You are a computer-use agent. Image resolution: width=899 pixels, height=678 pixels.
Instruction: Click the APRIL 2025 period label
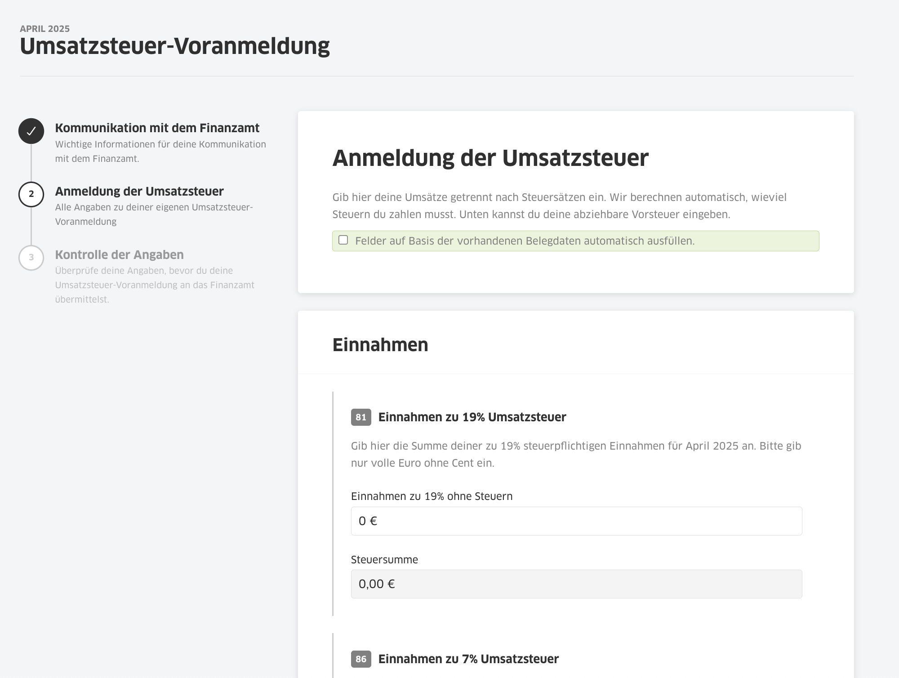point(45,29)
